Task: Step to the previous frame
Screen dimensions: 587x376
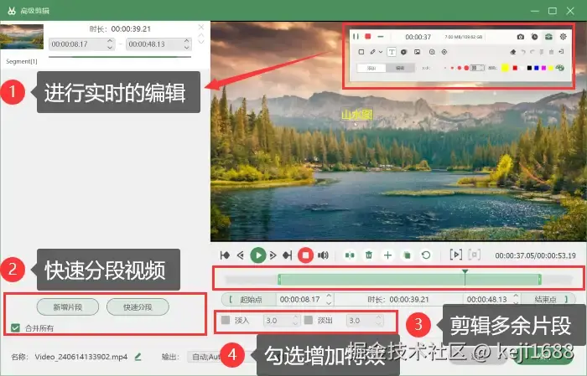Action: point(241,255)
